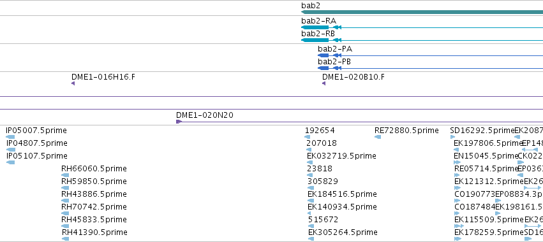543x242 pixels.
Task: Select the bab2-RB transcript label
Action: [x=318, y=34]
